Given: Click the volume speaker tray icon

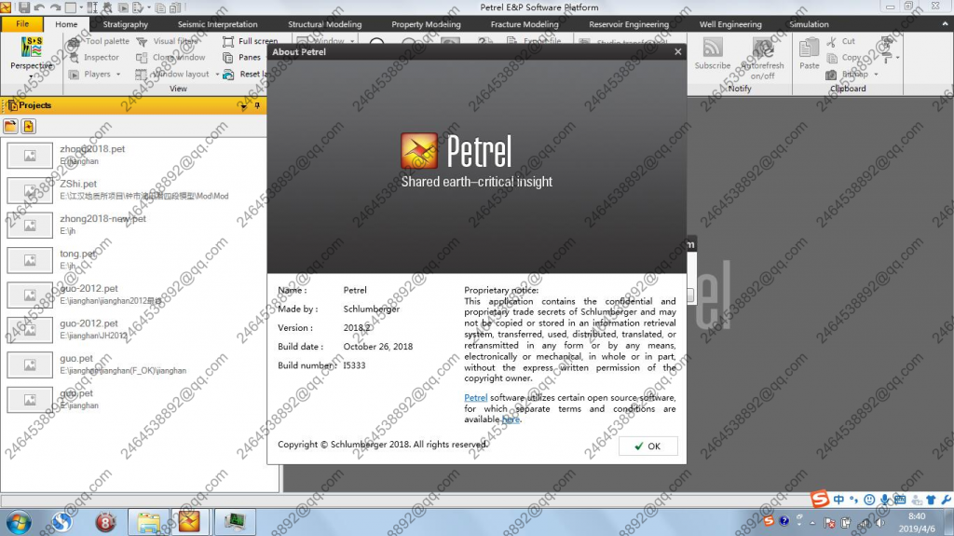Looking at the screenshot, I should point(879,523).
